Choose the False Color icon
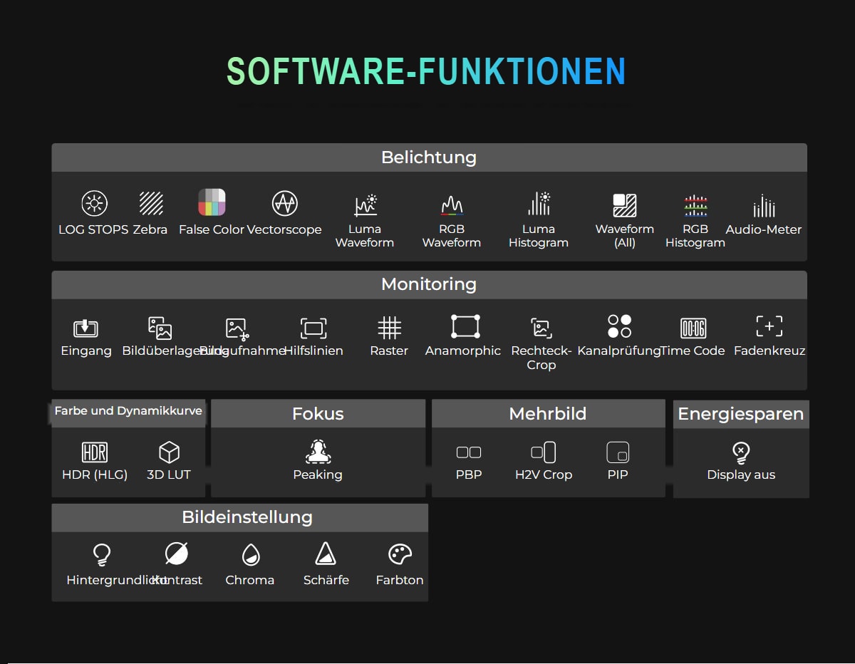This screenshot has width=855, height=664. (212, 202)
